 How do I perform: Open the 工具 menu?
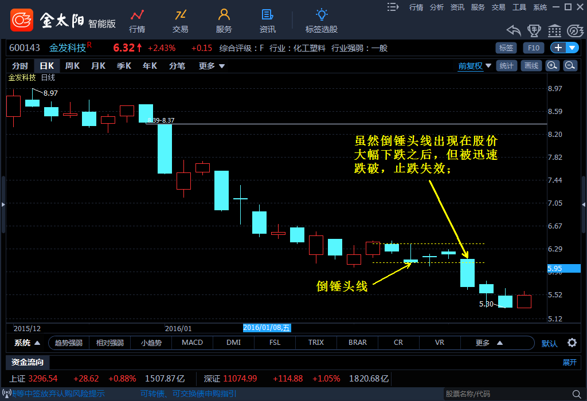click(x=519, y=7)
